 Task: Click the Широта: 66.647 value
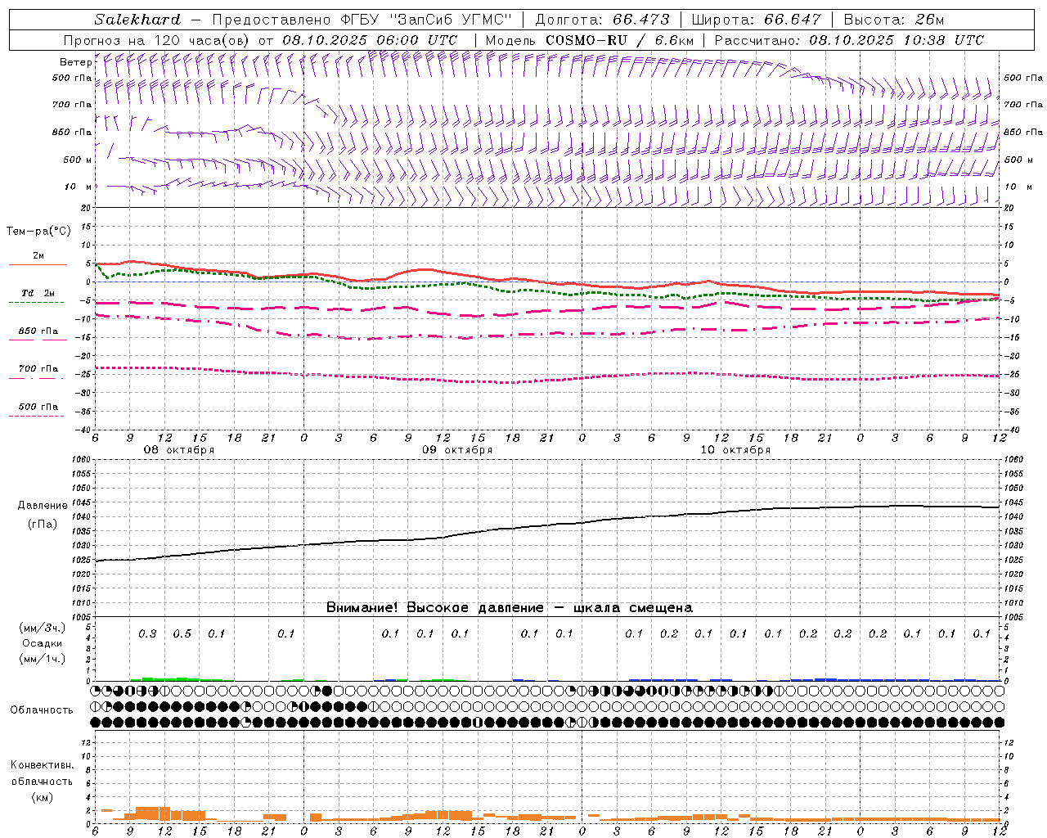click(x=756, y=20)
